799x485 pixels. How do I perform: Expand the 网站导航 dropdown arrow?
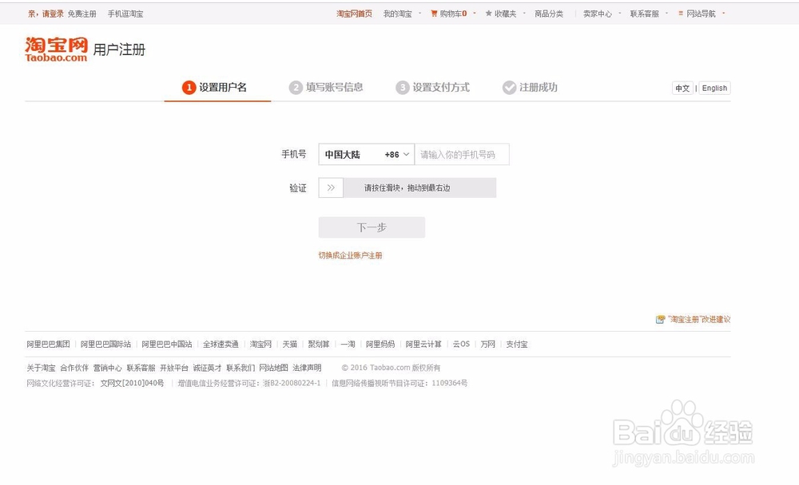(x=724, y=14)
